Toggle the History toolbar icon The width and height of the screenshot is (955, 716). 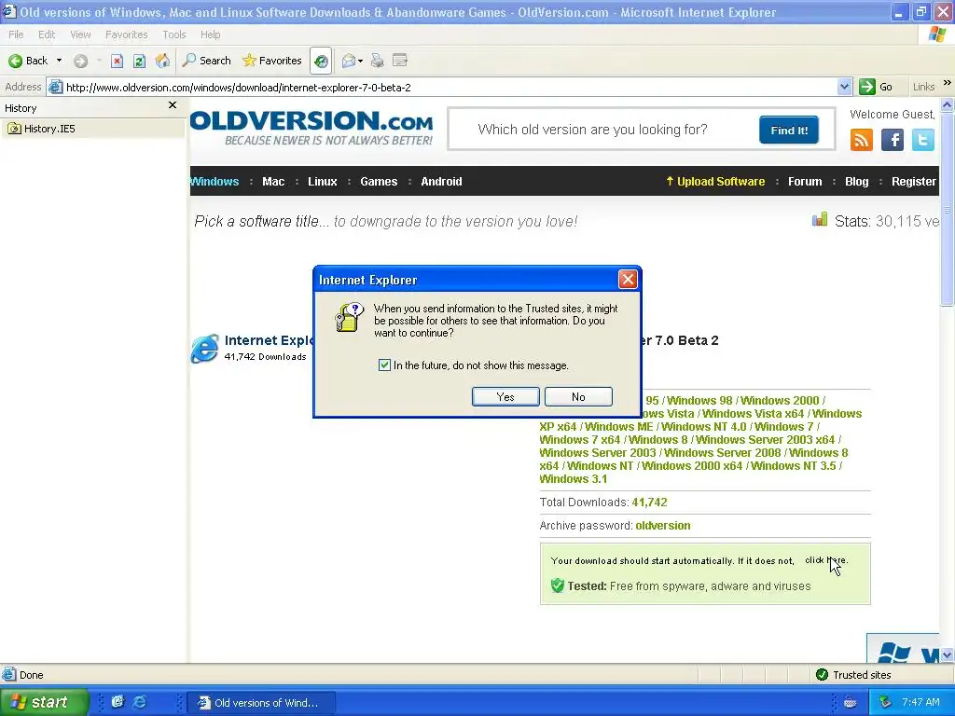(x=321, y=61)
